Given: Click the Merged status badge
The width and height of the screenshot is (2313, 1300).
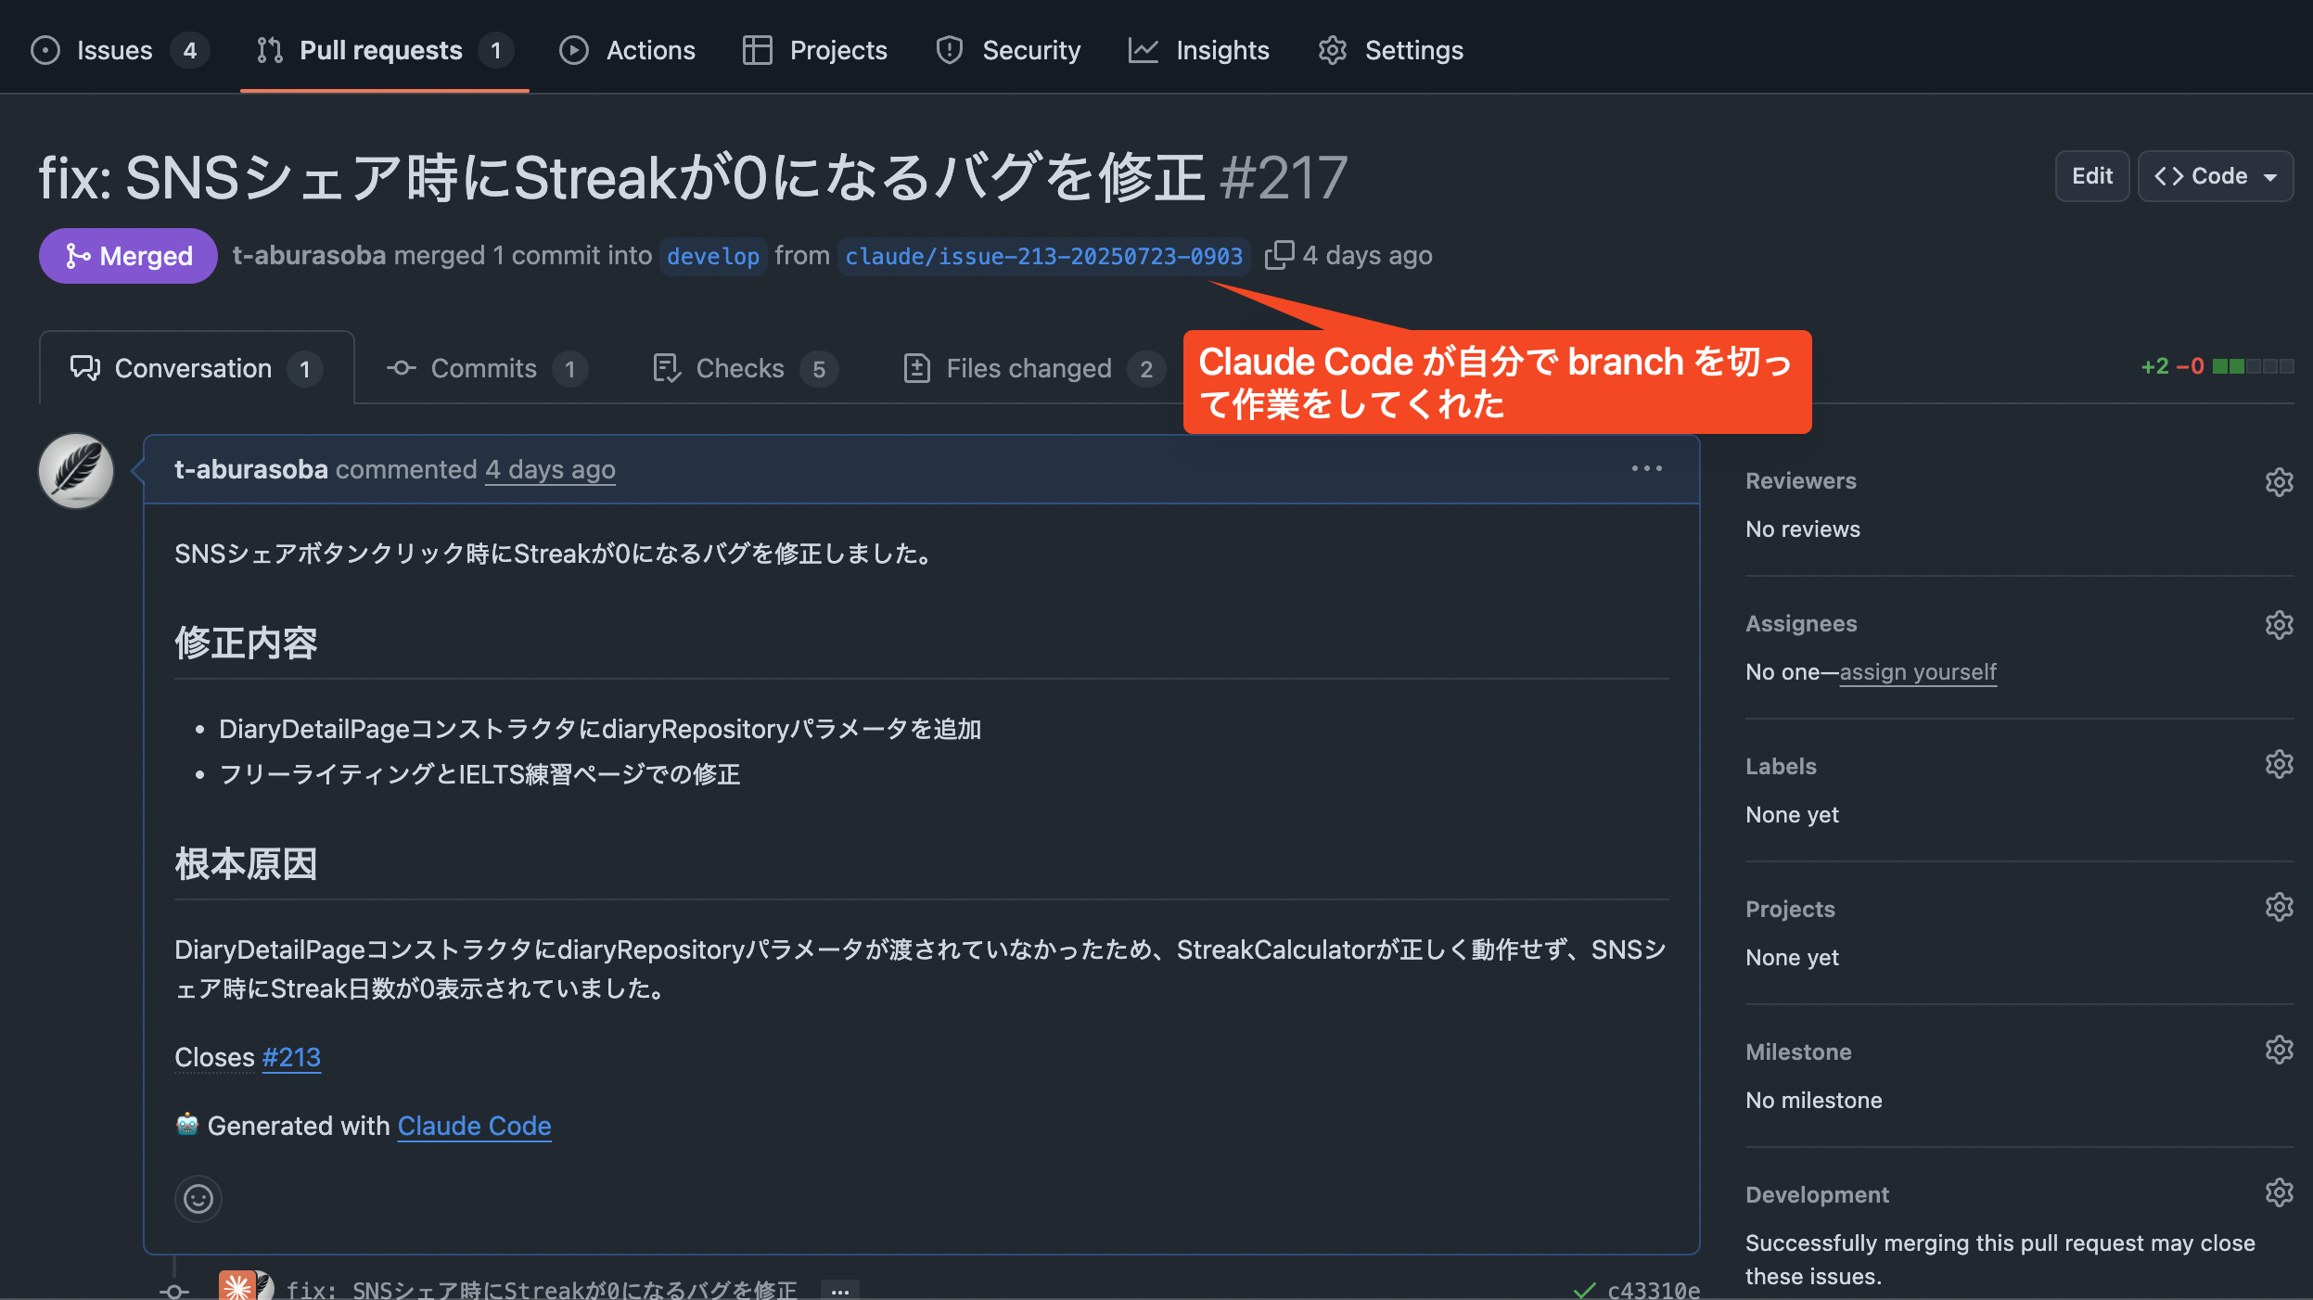Looking at the screenshot, I should click(128, 256).
